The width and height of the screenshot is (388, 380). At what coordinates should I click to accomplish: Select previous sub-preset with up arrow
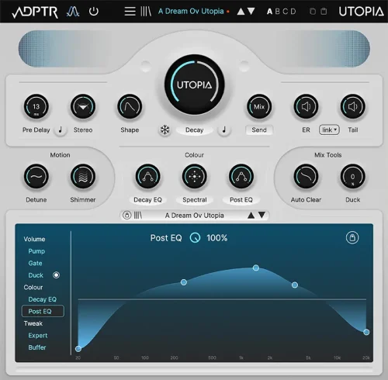click(251, 216)
